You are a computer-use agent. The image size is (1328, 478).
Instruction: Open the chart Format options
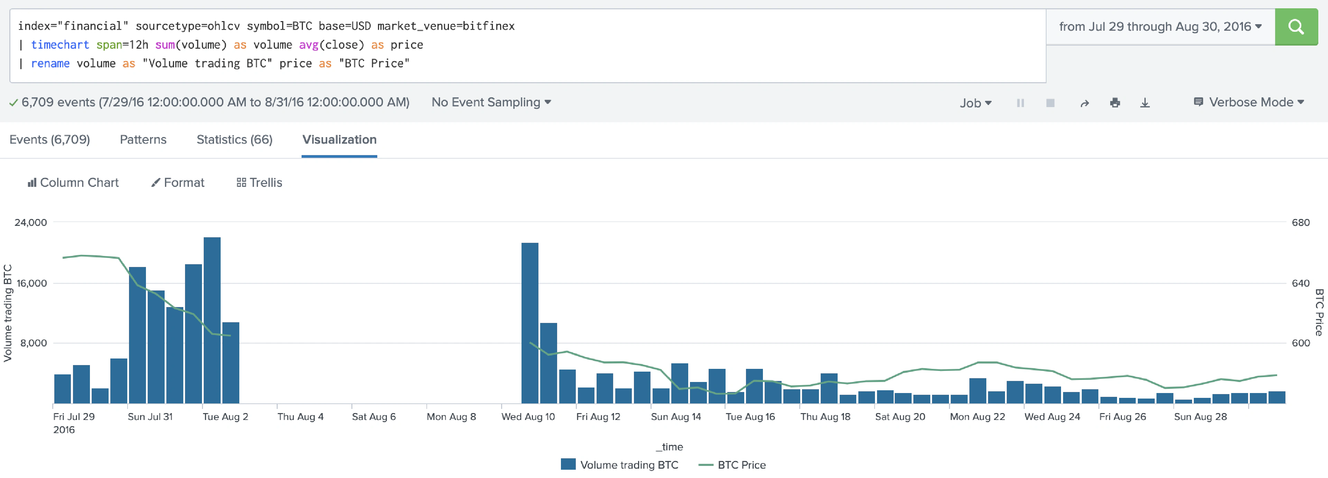178,182
